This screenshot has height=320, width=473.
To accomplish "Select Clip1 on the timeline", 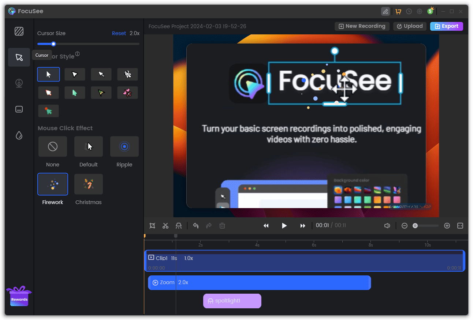I will [305, 261].
